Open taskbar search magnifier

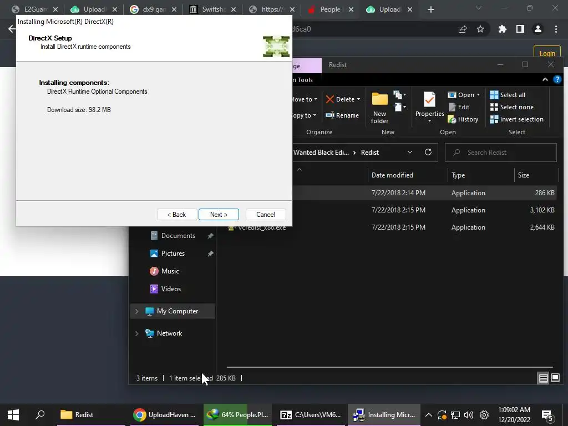[x=40, y=415]
